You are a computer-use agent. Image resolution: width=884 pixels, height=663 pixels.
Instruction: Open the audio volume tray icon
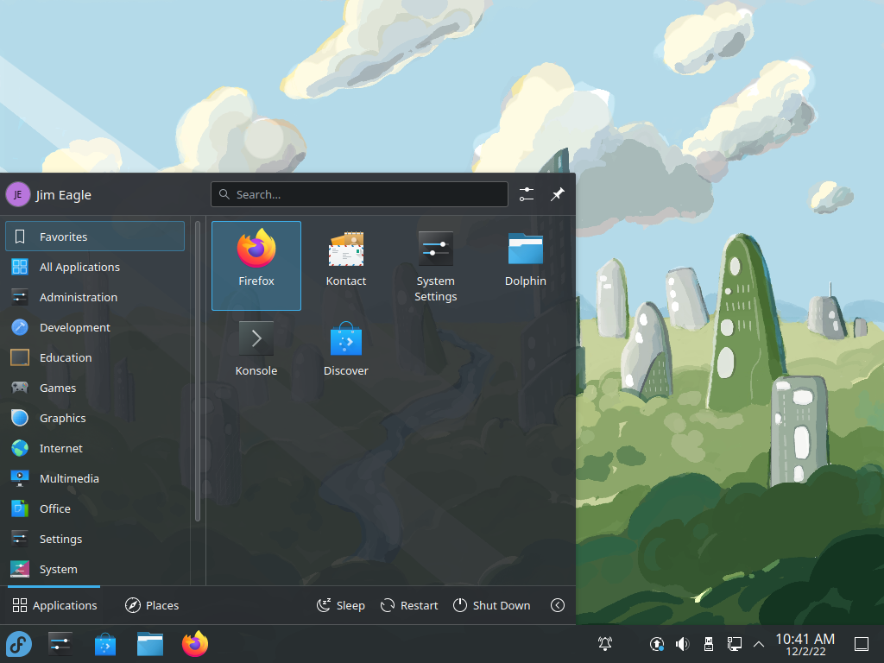click(682, 643)
